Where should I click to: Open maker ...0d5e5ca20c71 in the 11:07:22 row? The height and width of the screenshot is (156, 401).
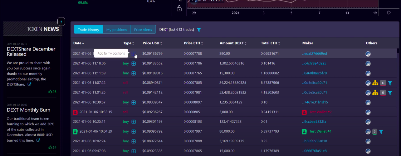315,83
